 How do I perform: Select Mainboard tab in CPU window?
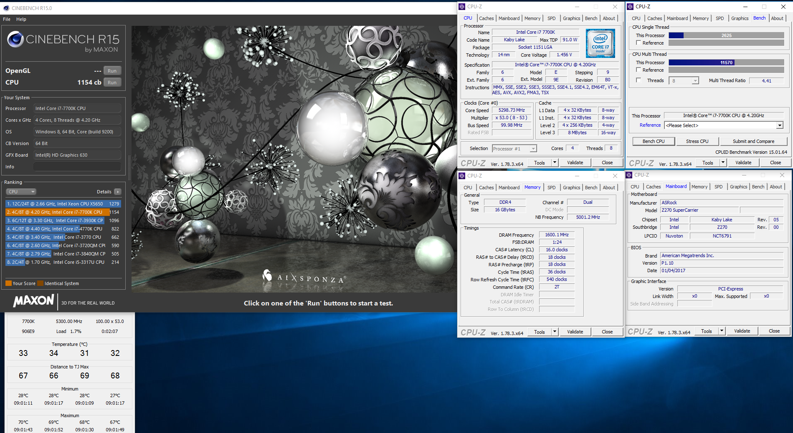point(509,18)
